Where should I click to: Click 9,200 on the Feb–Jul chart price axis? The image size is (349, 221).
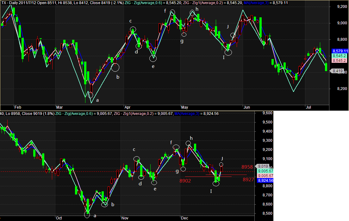(x=342, y=7)
